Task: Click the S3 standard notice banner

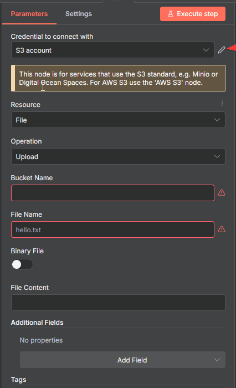Action: coord(118,78)
